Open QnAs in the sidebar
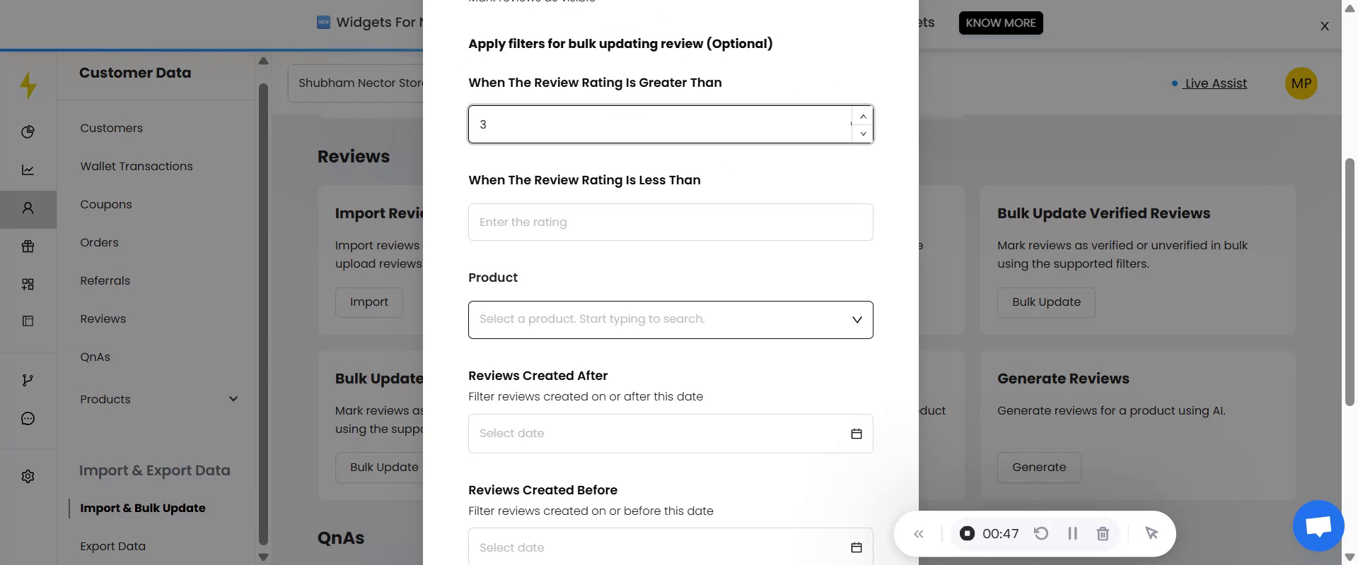Image resolution: width=1358 pixels, height=565 pixels. pyautogui.click(x=95, y=357)
